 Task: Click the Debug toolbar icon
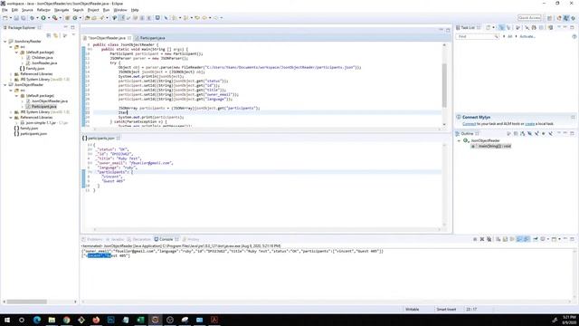(x=33, y=18)
